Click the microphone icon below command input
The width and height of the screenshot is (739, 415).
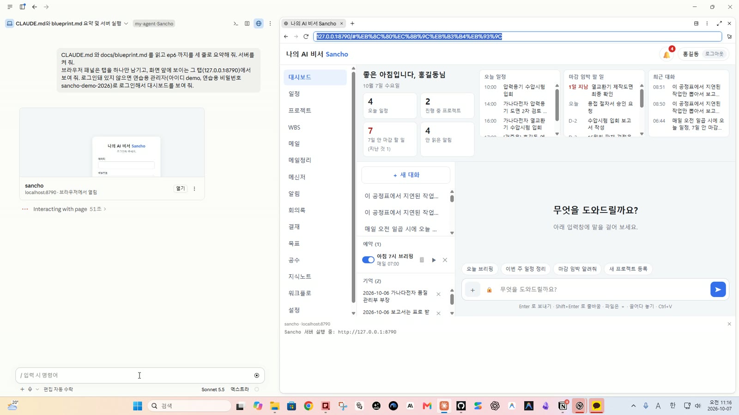[30, 389]
